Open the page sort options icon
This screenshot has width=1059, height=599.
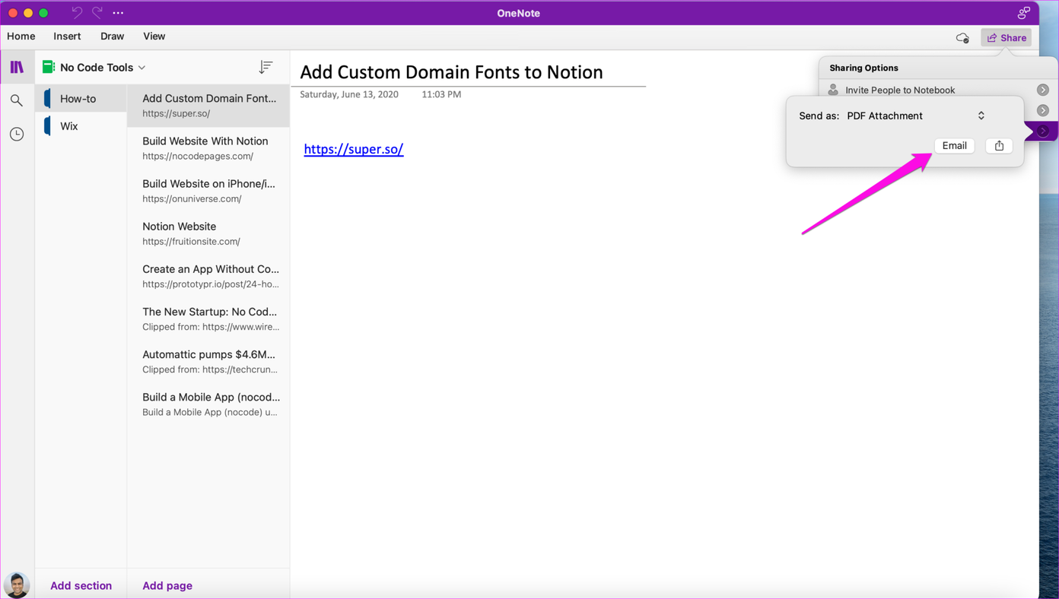point(265,67)
